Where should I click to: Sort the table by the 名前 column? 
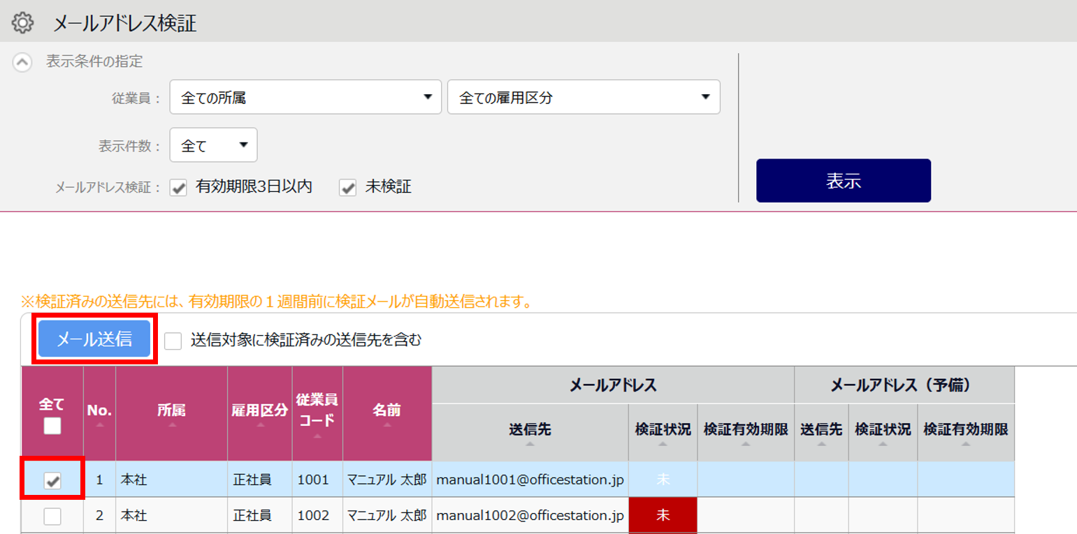point(387,413)
